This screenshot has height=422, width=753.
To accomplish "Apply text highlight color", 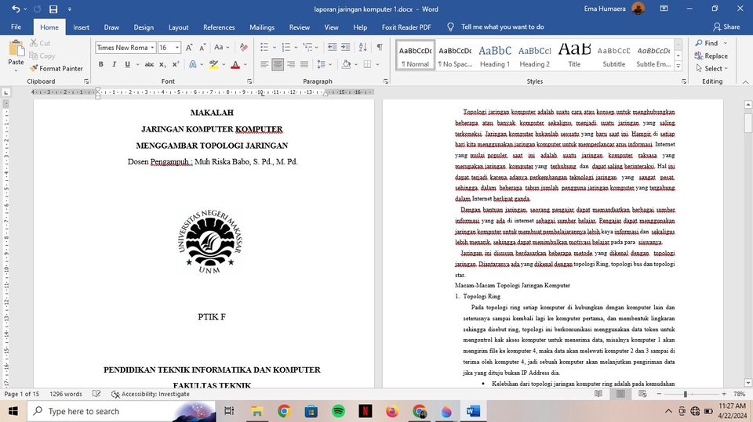I will coord(213,64).
